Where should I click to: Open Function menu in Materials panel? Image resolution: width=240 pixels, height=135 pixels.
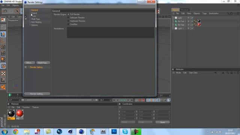pyautogui.click(x=26, y=107)
